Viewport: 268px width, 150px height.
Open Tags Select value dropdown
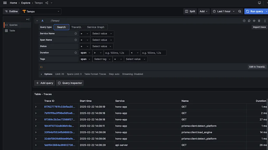coord(136,59)
